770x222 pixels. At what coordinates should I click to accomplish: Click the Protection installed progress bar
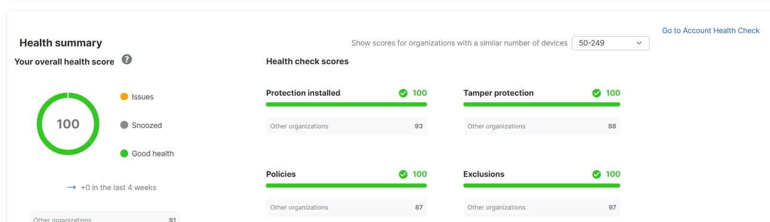(346, 104)
